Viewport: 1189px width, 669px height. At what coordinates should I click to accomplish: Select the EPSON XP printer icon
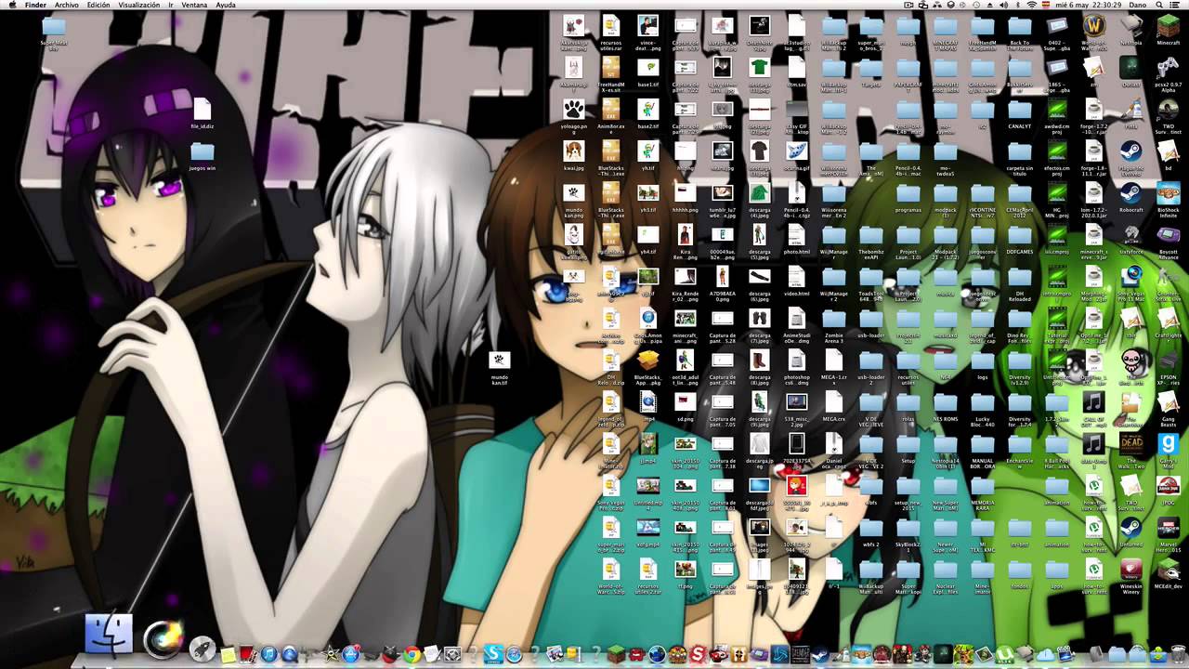pos(1168,361)
